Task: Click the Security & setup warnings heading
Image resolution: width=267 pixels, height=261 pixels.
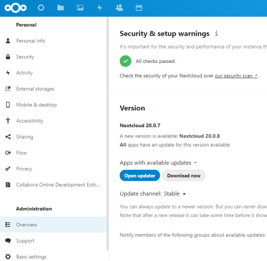Action: pyautogui.click(x=165, y=34)
